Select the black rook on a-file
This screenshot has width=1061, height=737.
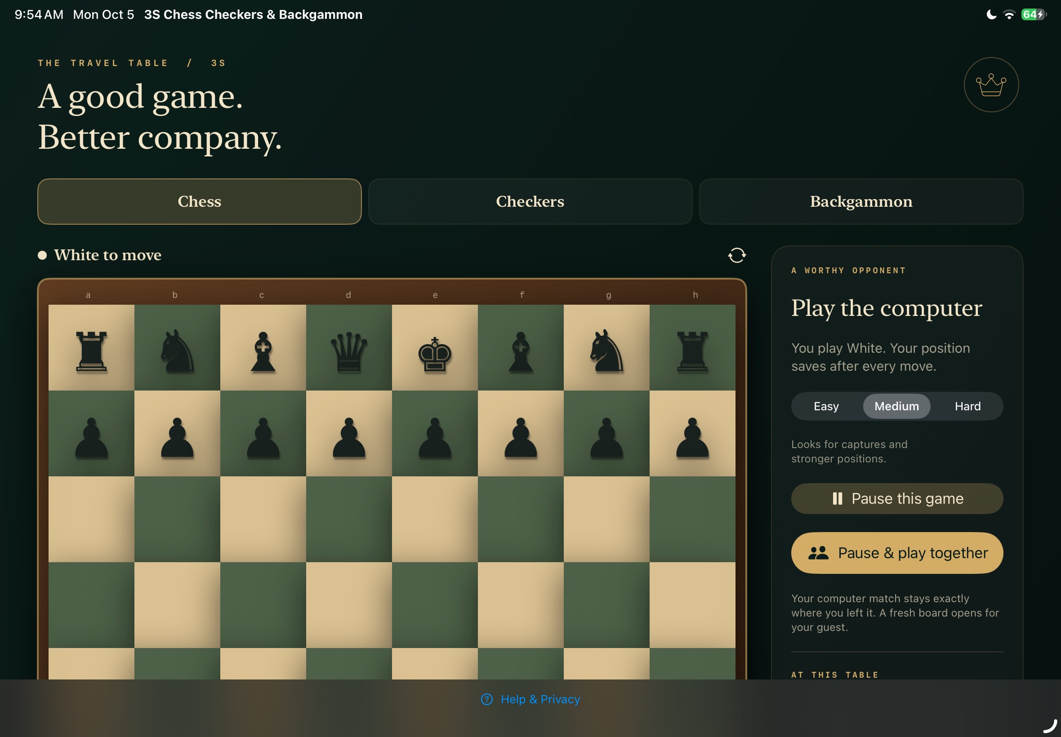pos(91,351)
